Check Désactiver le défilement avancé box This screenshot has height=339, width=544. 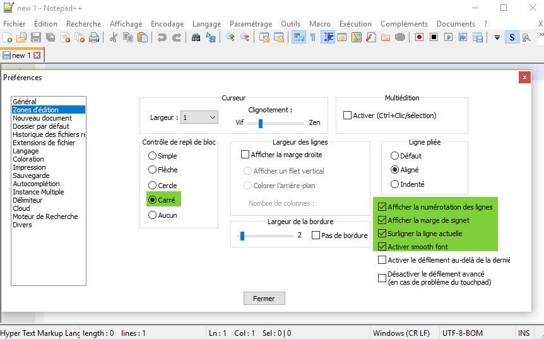click(382, 278)
